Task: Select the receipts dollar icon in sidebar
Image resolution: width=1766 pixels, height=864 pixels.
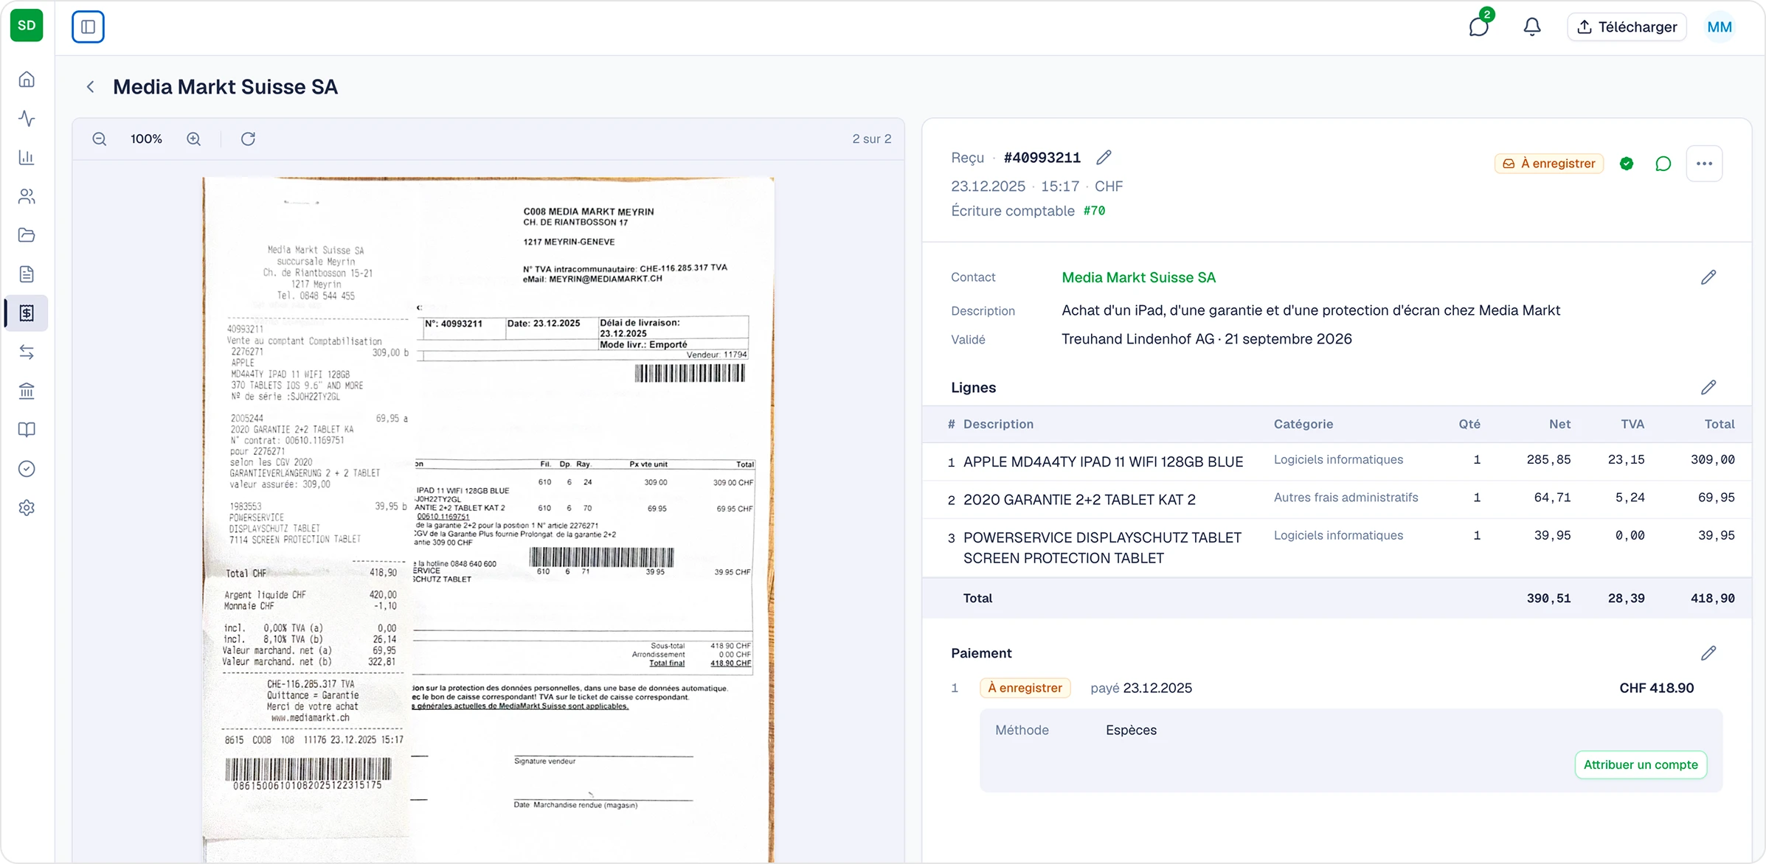Action: pos(27,313)
